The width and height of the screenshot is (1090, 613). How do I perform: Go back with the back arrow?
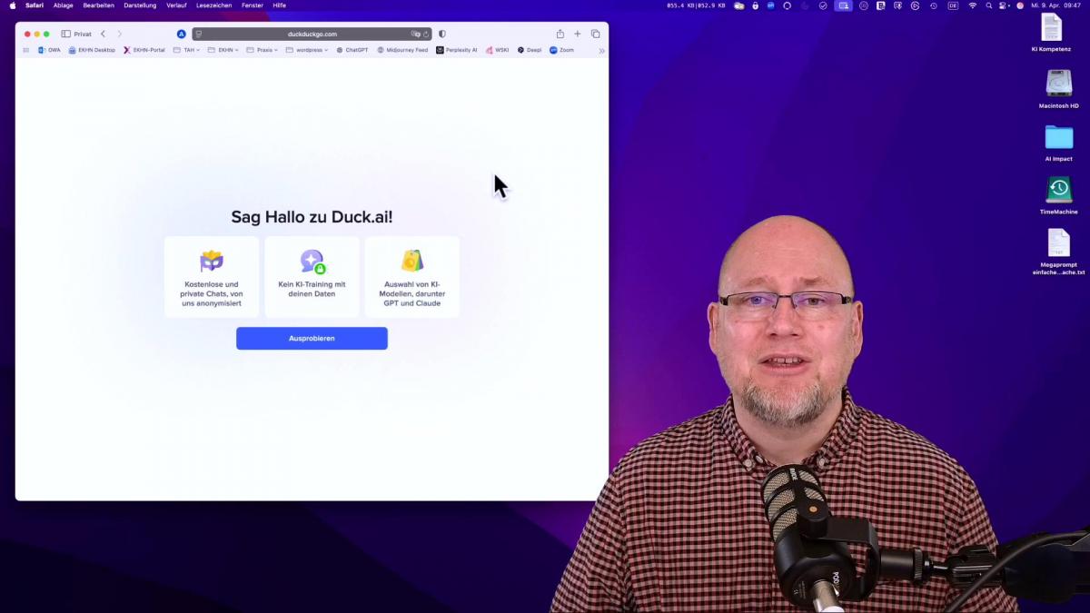point(103,35)
